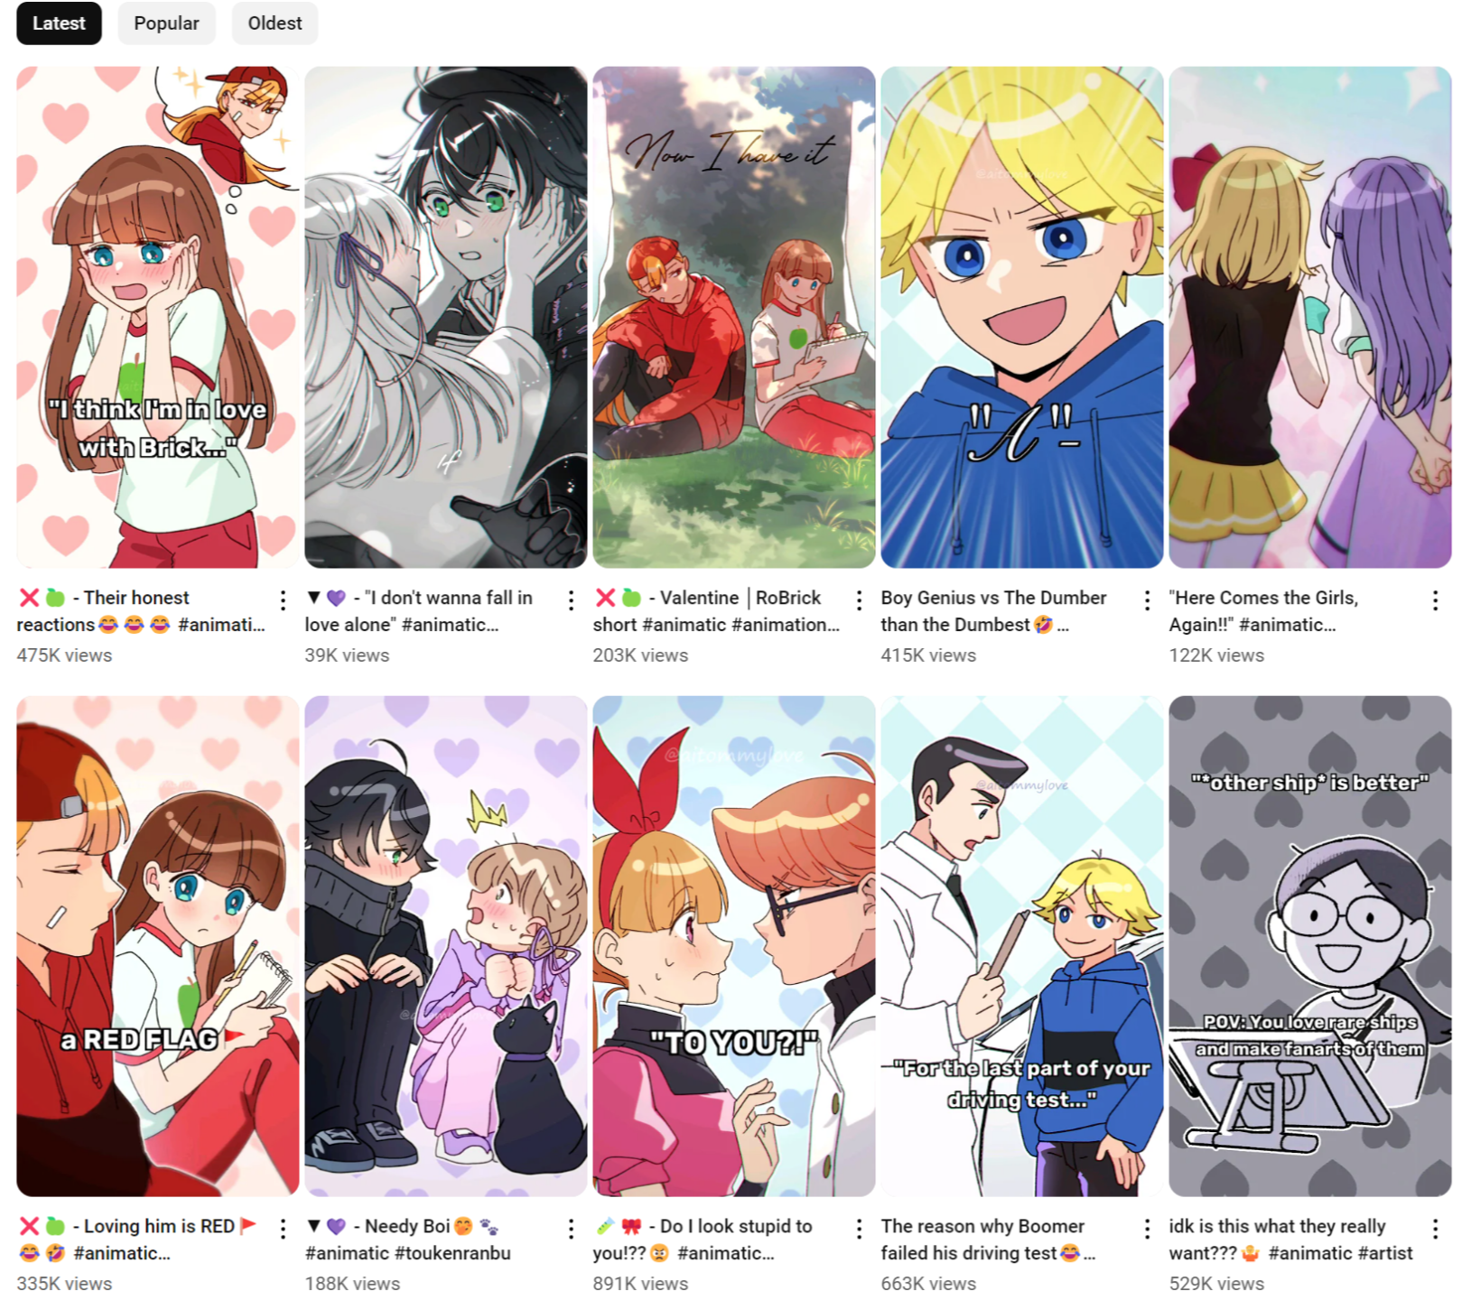Open "Boy Genius vs The Dumber" title link

993,611
